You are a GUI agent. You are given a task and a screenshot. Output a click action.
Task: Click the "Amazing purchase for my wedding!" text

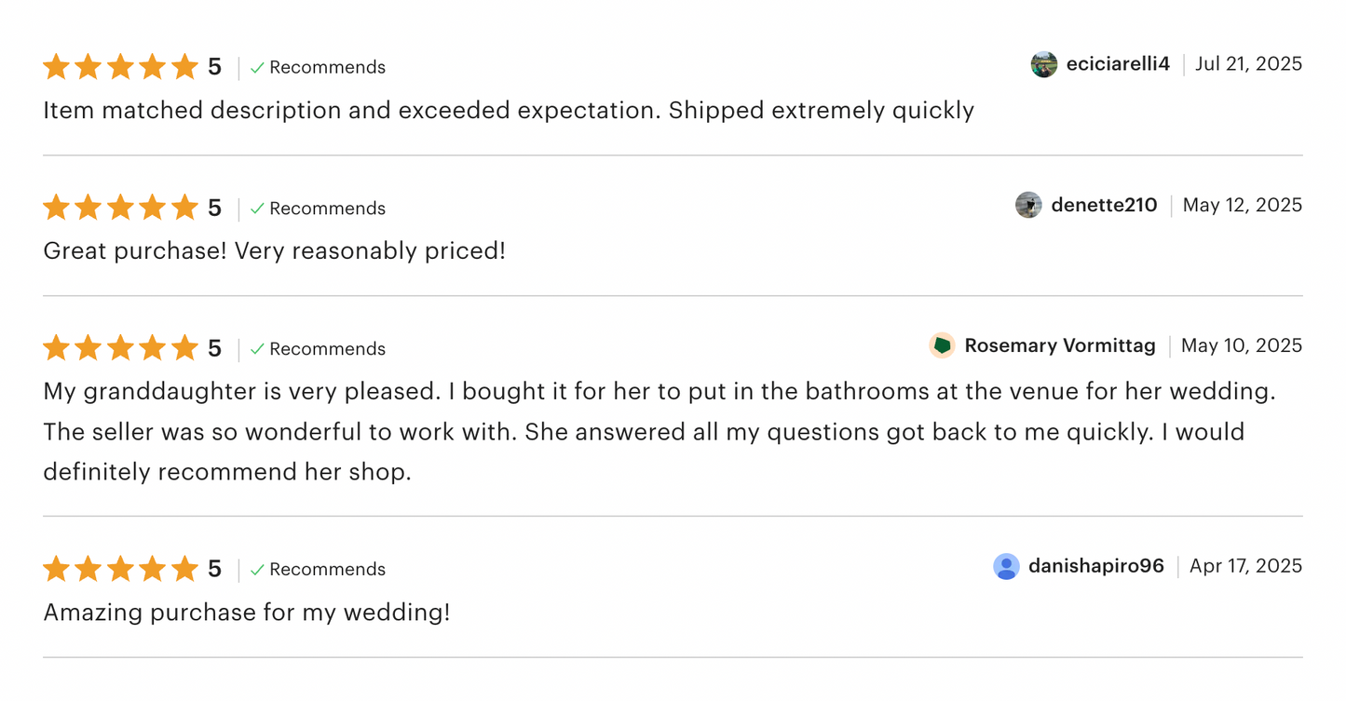(x=247, y=613)
